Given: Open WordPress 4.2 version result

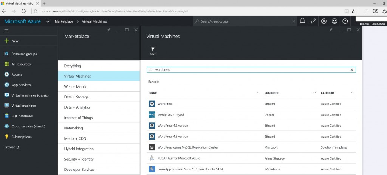Looking at the screenshot, I should click(x=251, y=126).
